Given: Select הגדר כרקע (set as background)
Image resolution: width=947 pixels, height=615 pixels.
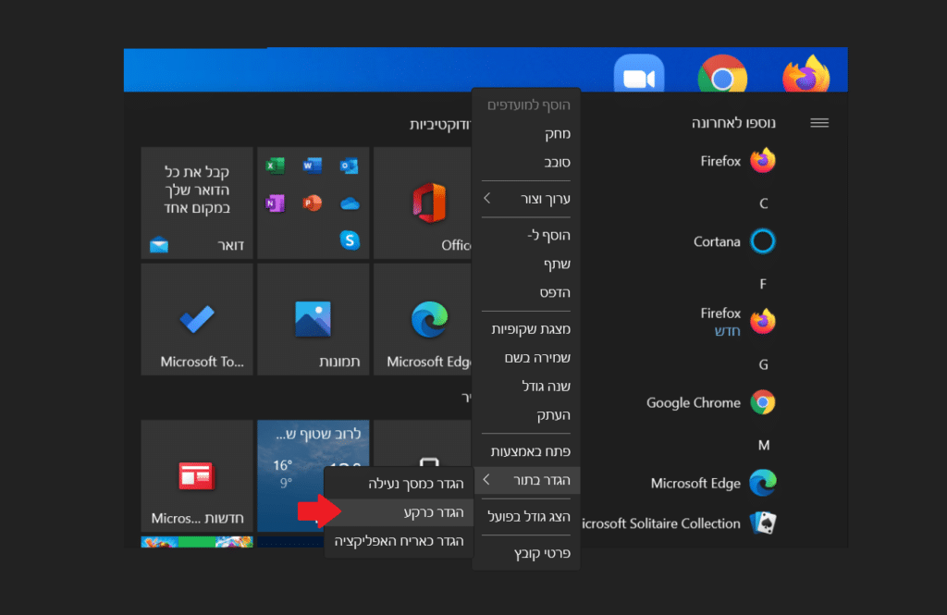Looking at the screenshot, I should 400,512.
